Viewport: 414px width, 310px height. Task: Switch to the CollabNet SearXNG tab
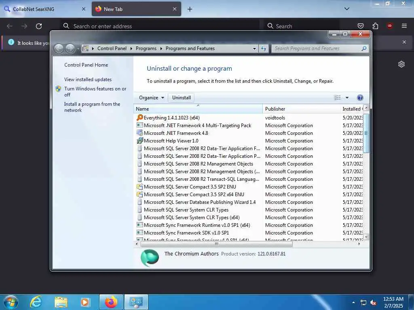(45, 9)
